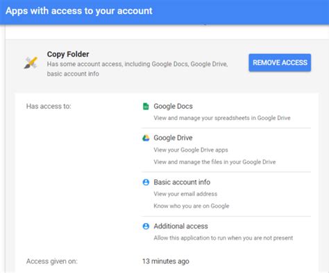Click 'Know who you are on Google'
Screen dimensions: 329x273
[192, 206]
